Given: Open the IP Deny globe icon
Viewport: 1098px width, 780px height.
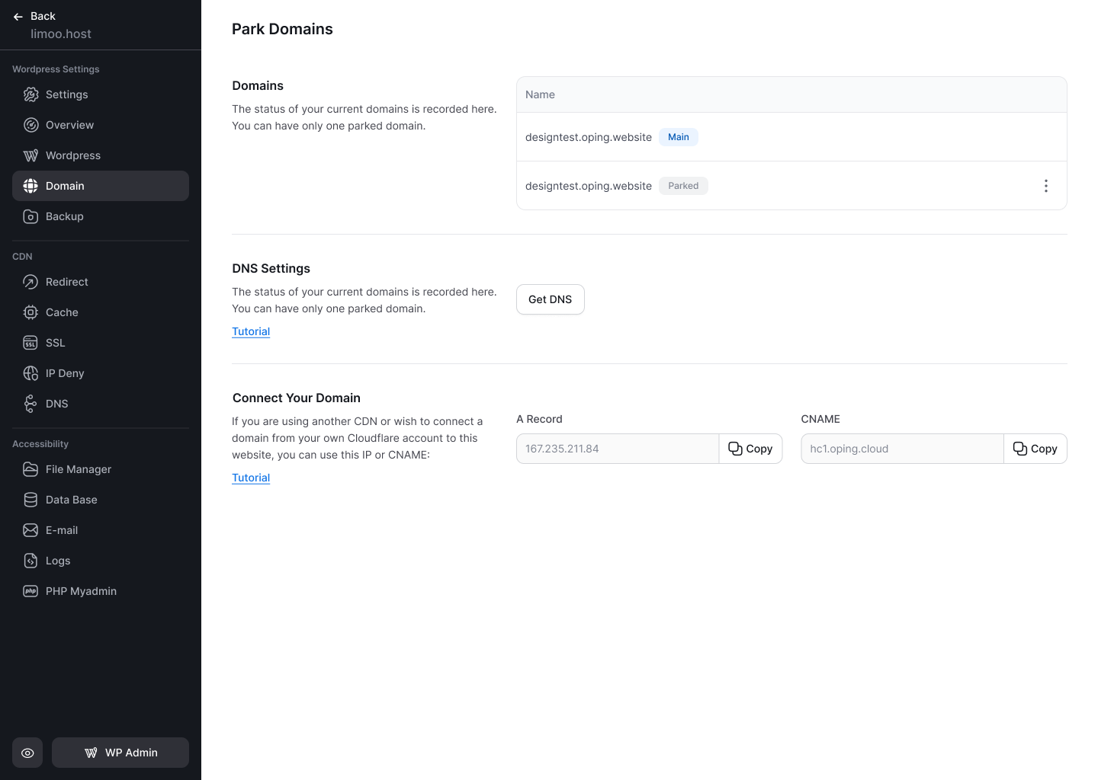Looking at the screenshot, I should [30, 373].
